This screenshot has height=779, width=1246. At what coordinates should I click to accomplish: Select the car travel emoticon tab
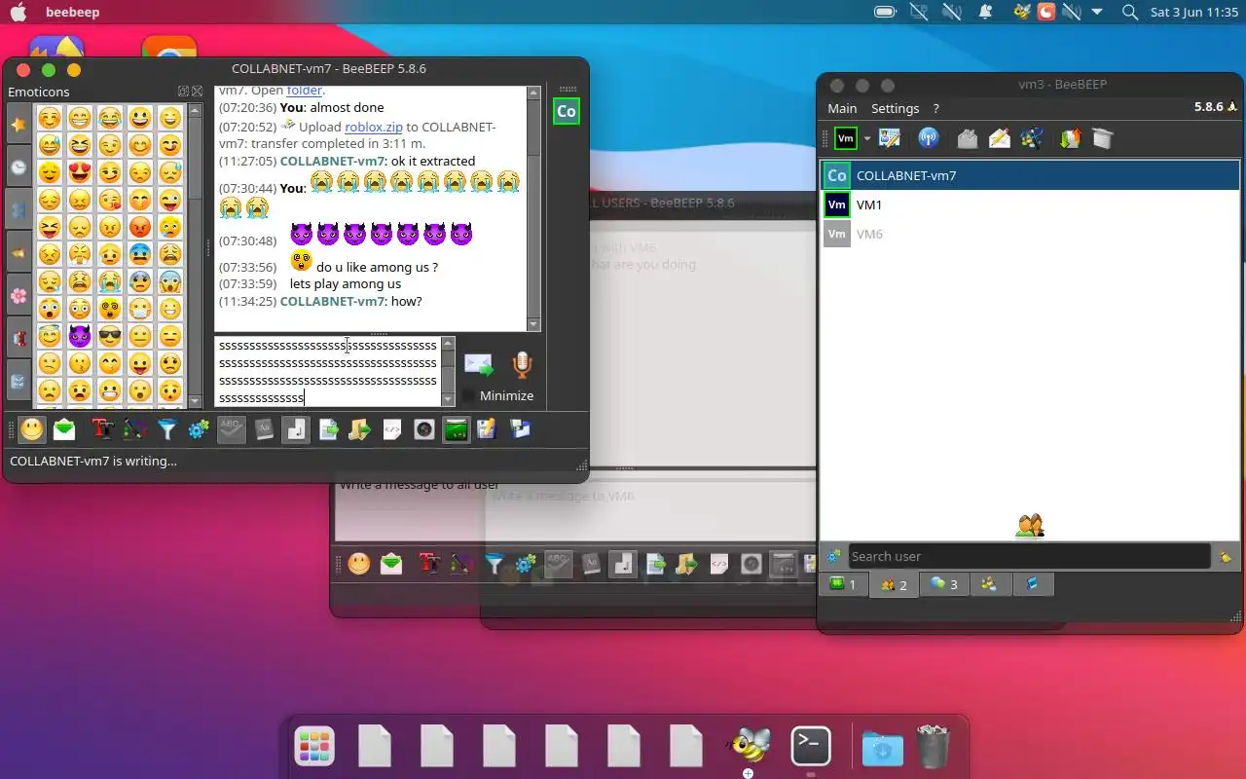click(18, 338)
